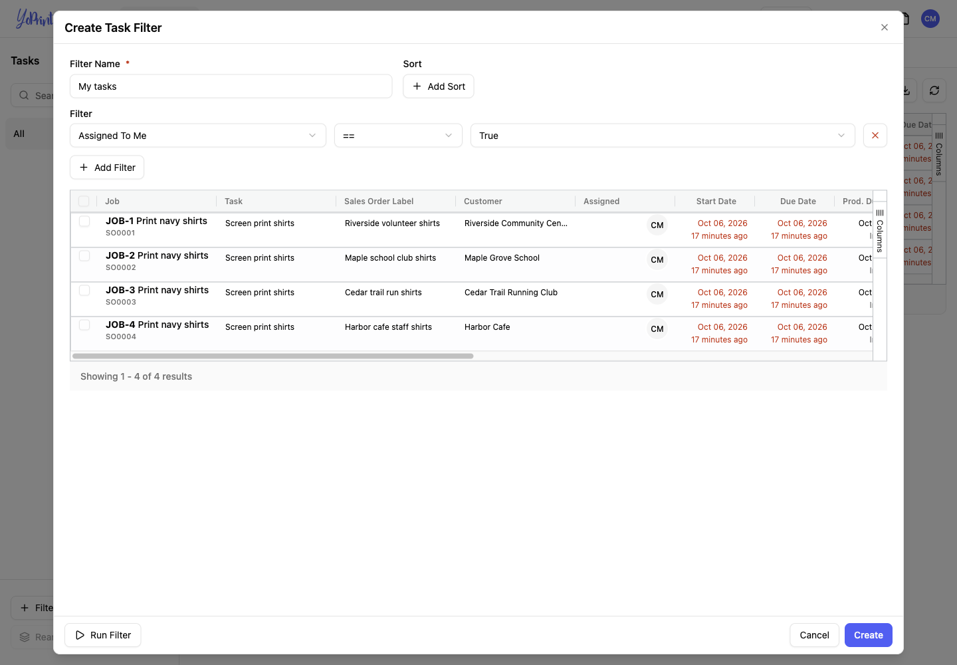Viewport: 957px width, 665px height.
Task: Click the Task column header
Action: pos(233,201)
